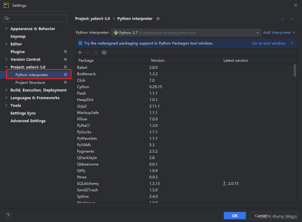Open Advanced Settings page
The width and height of the screenshot is (302, 222).
tap(28, 121)
